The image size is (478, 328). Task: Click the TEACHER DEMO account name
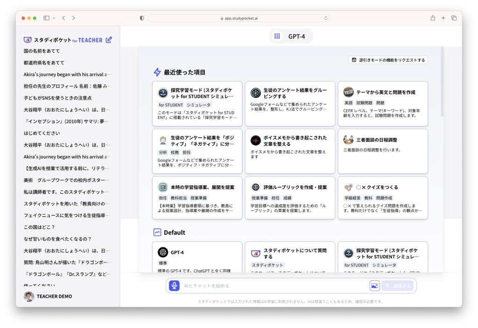pyautogui.click(x=54, y=296)
